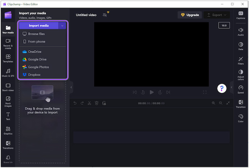The height and width of the screenshot is (168, 249).
Task: Open the 16:9 aspect ratio selector
Action: point(224,25)
